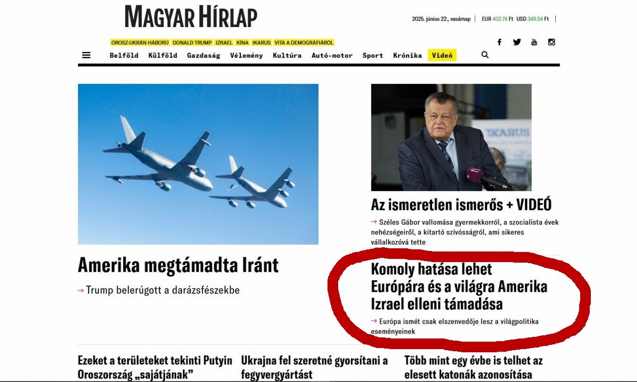Click the search magnifier icon

485,55
